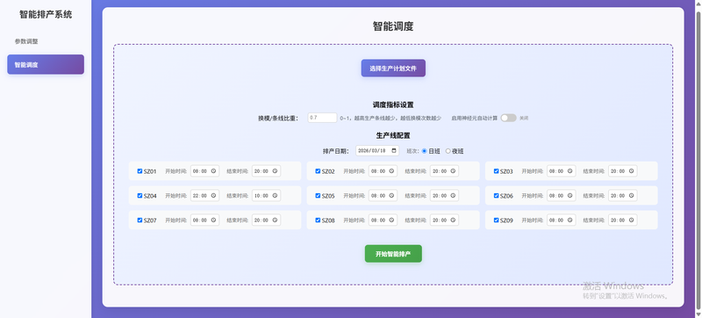The image size is (702, 318).
Task: Uncheck the SZ03 production line checkbox
Action: (496, 171)
